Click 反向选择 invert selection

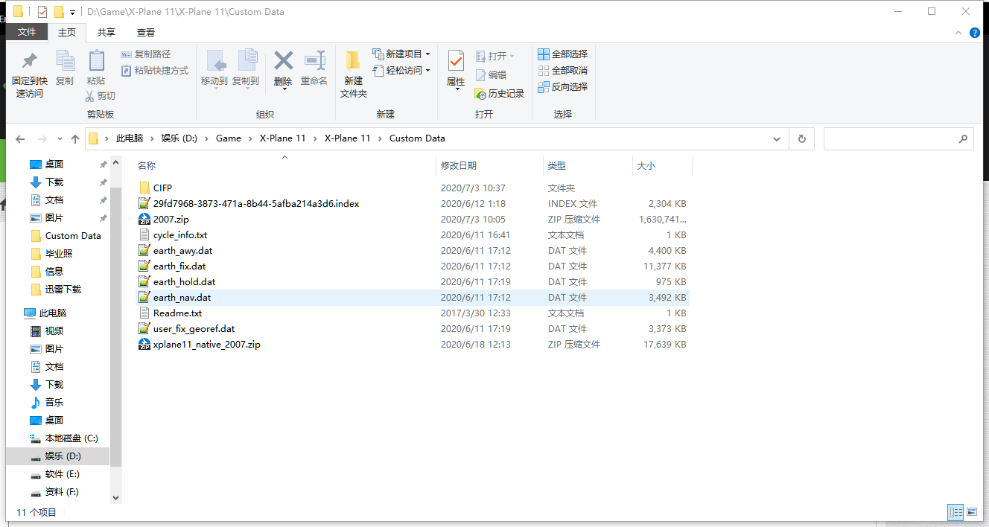pos(563,87)
